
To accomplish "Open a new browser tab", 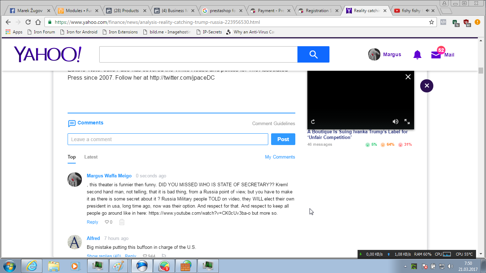I will click(x=446, y=11).
